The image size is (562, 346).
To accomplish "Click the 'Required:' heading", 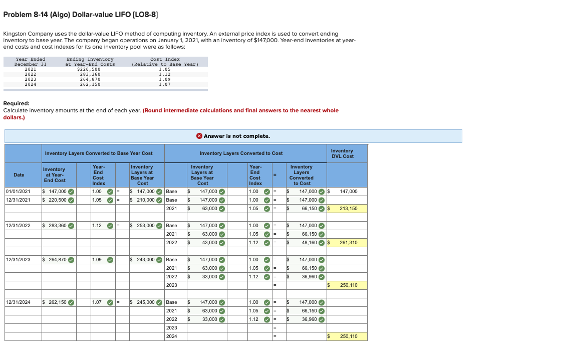I will (x=16, y=103).
